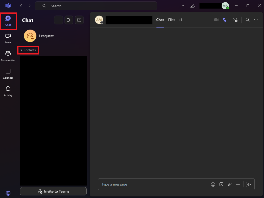Go back with the back arrow
Image resolution: width=264 pixels, height=198 pixels.
tap(21, 6)
